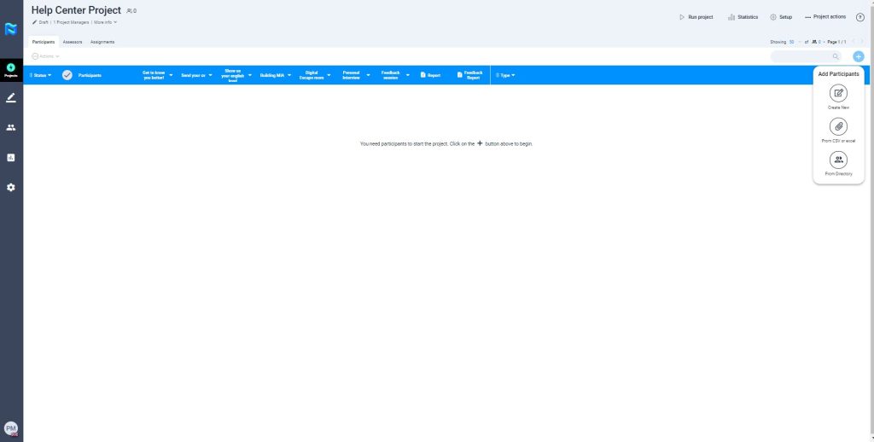874x442 pixels.
Task: Open the help question mark icon
Action: 859,17
